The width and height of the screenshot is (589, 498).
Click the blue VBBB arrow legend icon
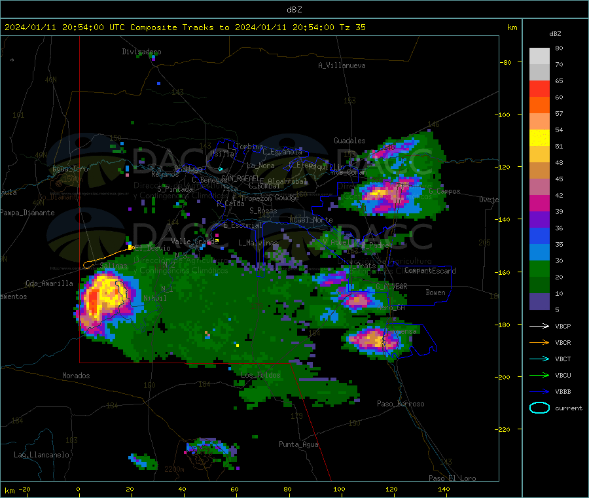coord(539,392)
